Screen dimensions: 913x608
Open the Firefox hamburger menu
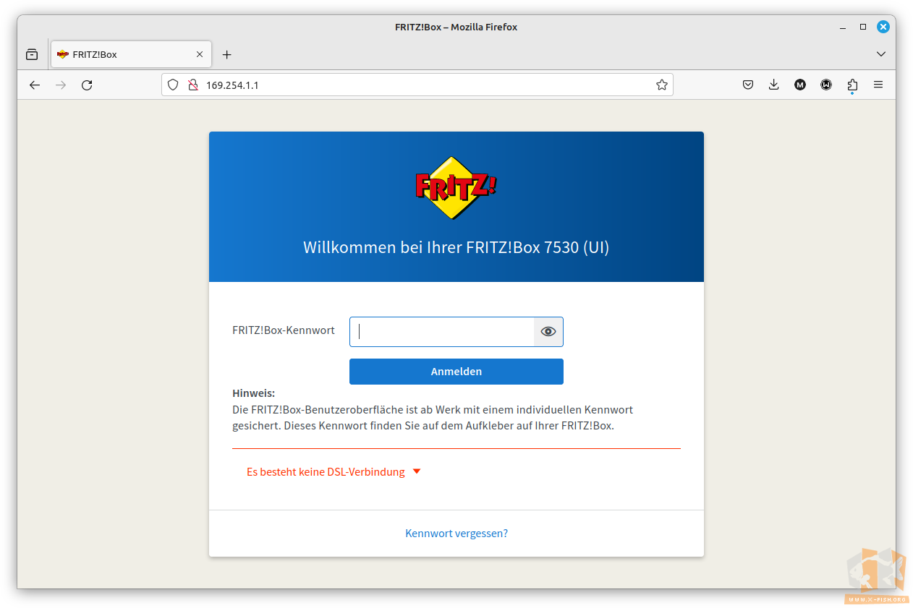pyautogui.click(x=878, y=85)
